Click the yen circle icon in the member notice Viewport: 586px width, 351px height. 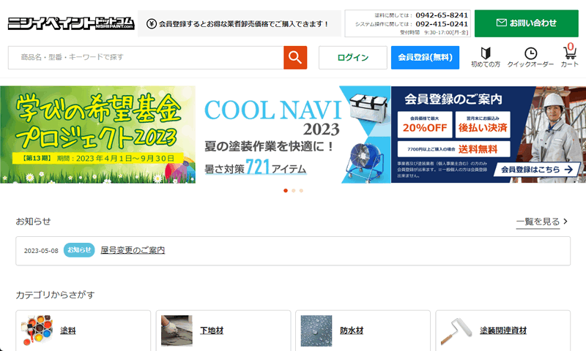pyautogui.click(x=152, y=24)
